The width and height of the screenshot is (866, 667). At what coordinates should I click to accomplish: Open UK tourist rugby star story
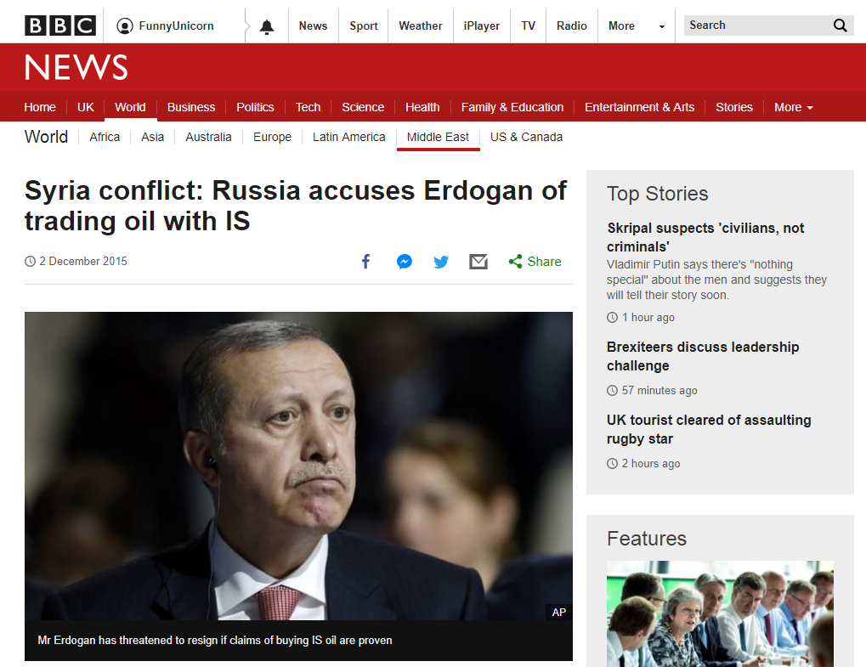coord(709,429)
